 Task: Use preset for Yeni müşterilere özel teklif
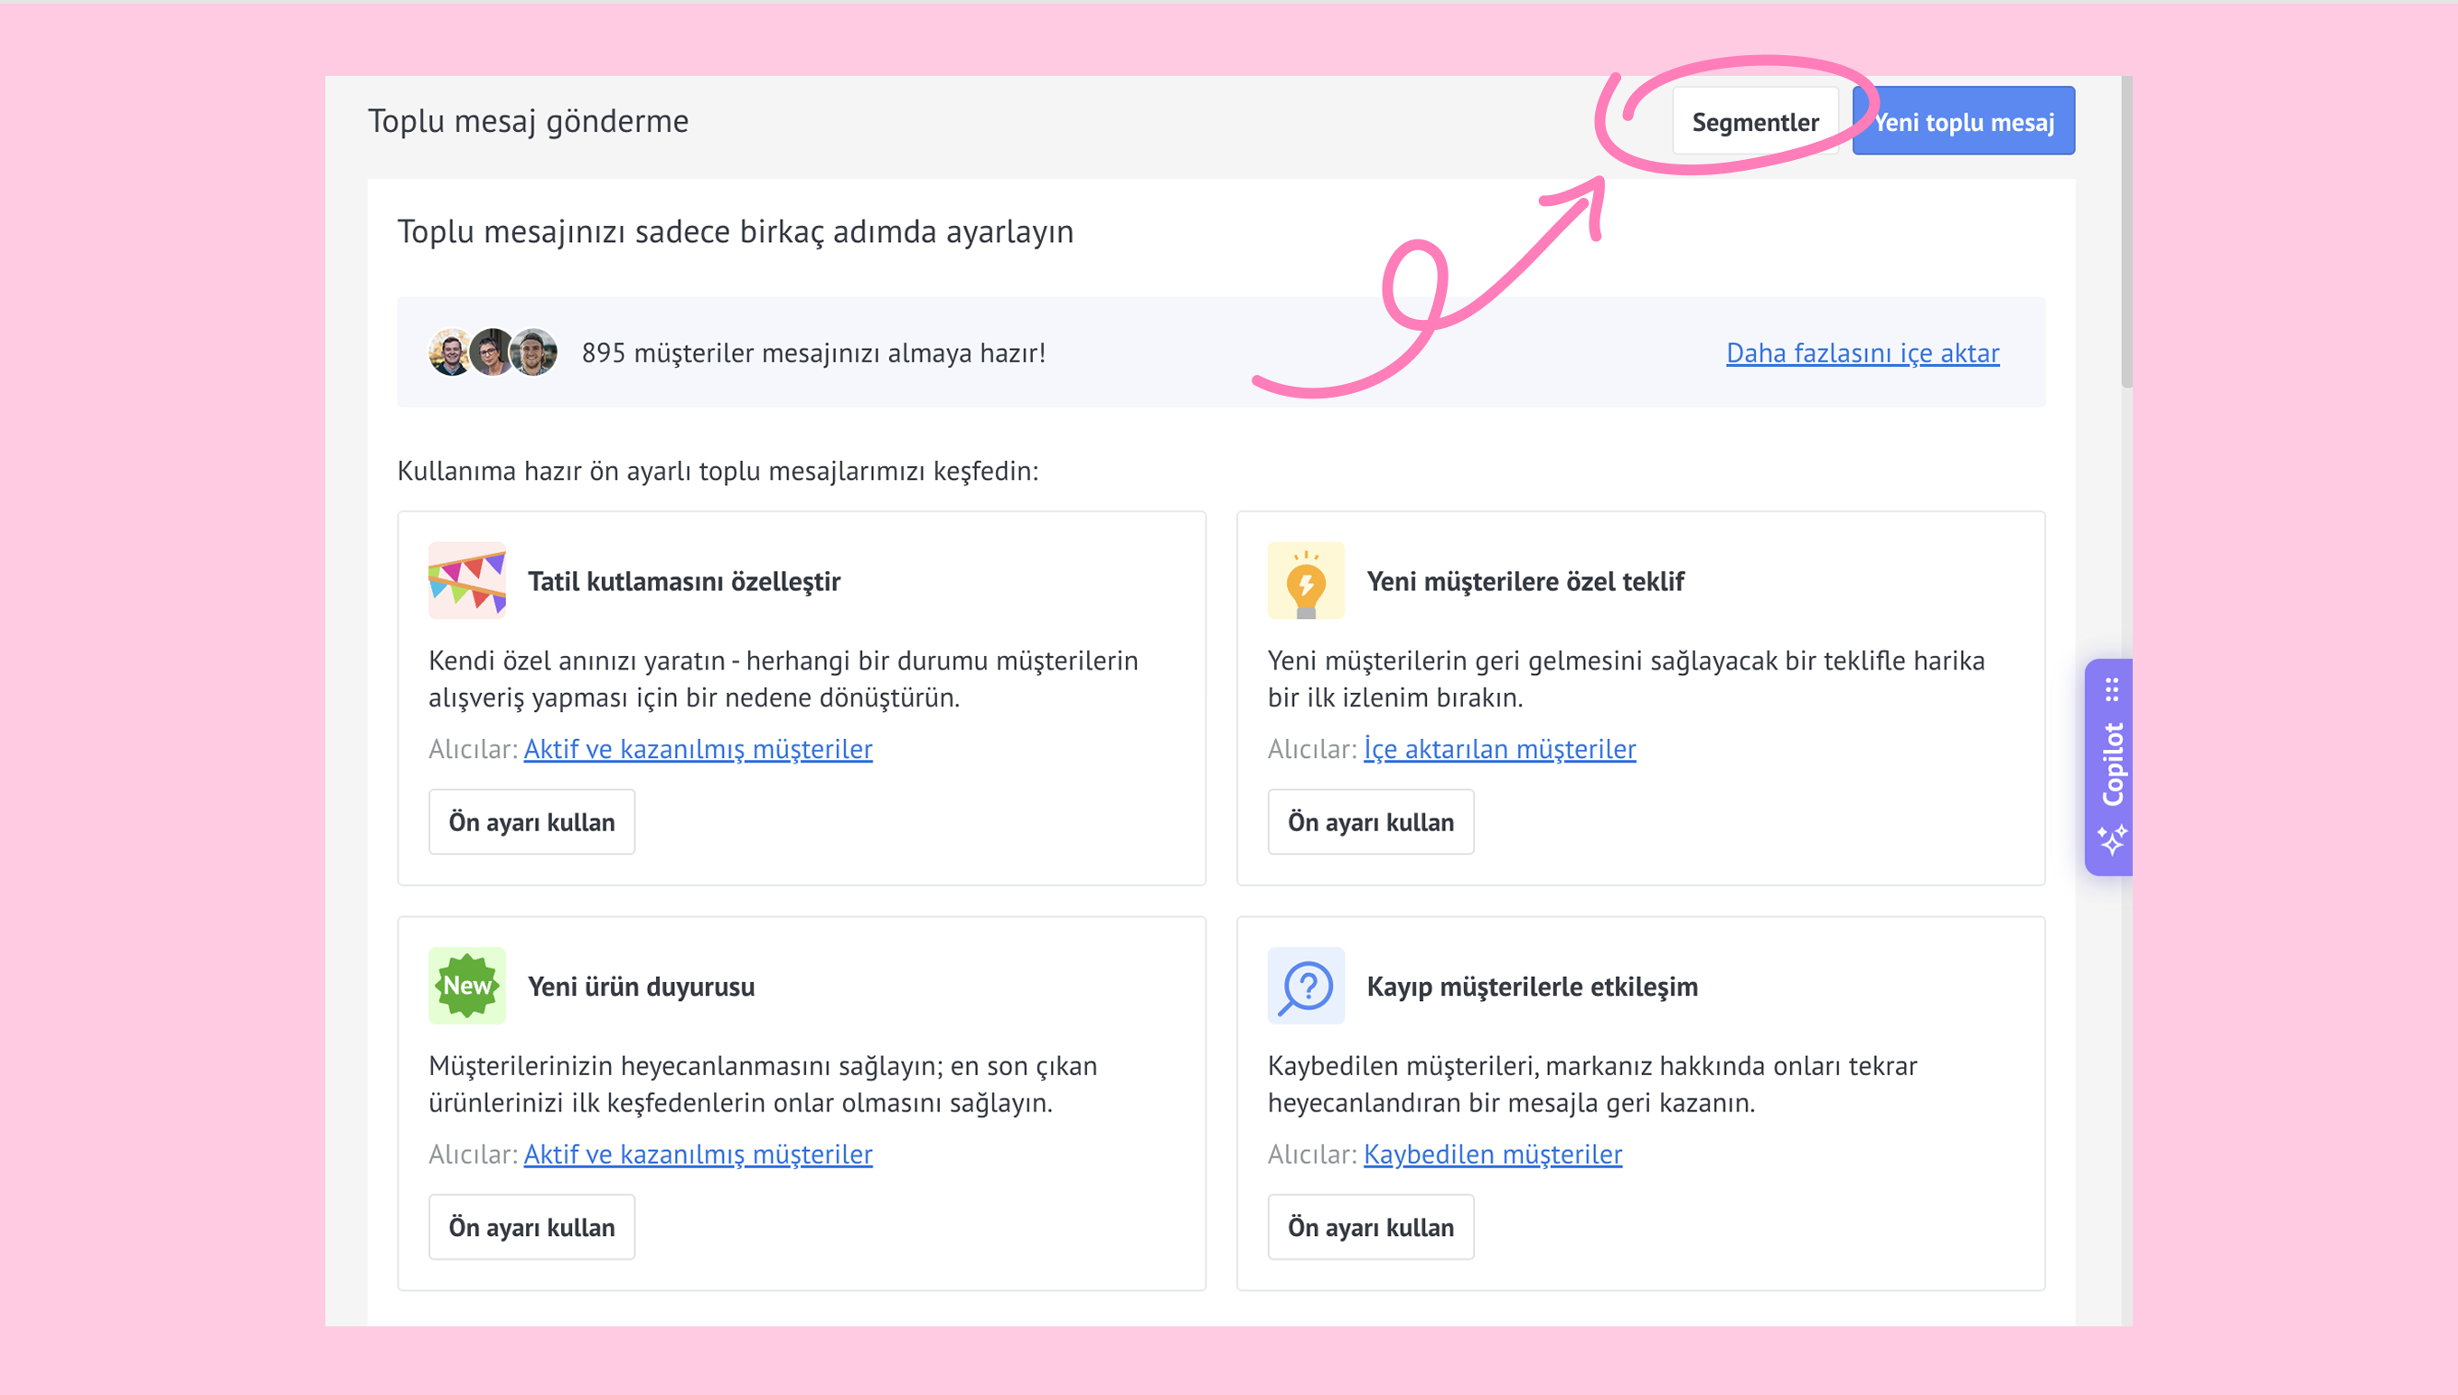click(x=1369, y=822)
